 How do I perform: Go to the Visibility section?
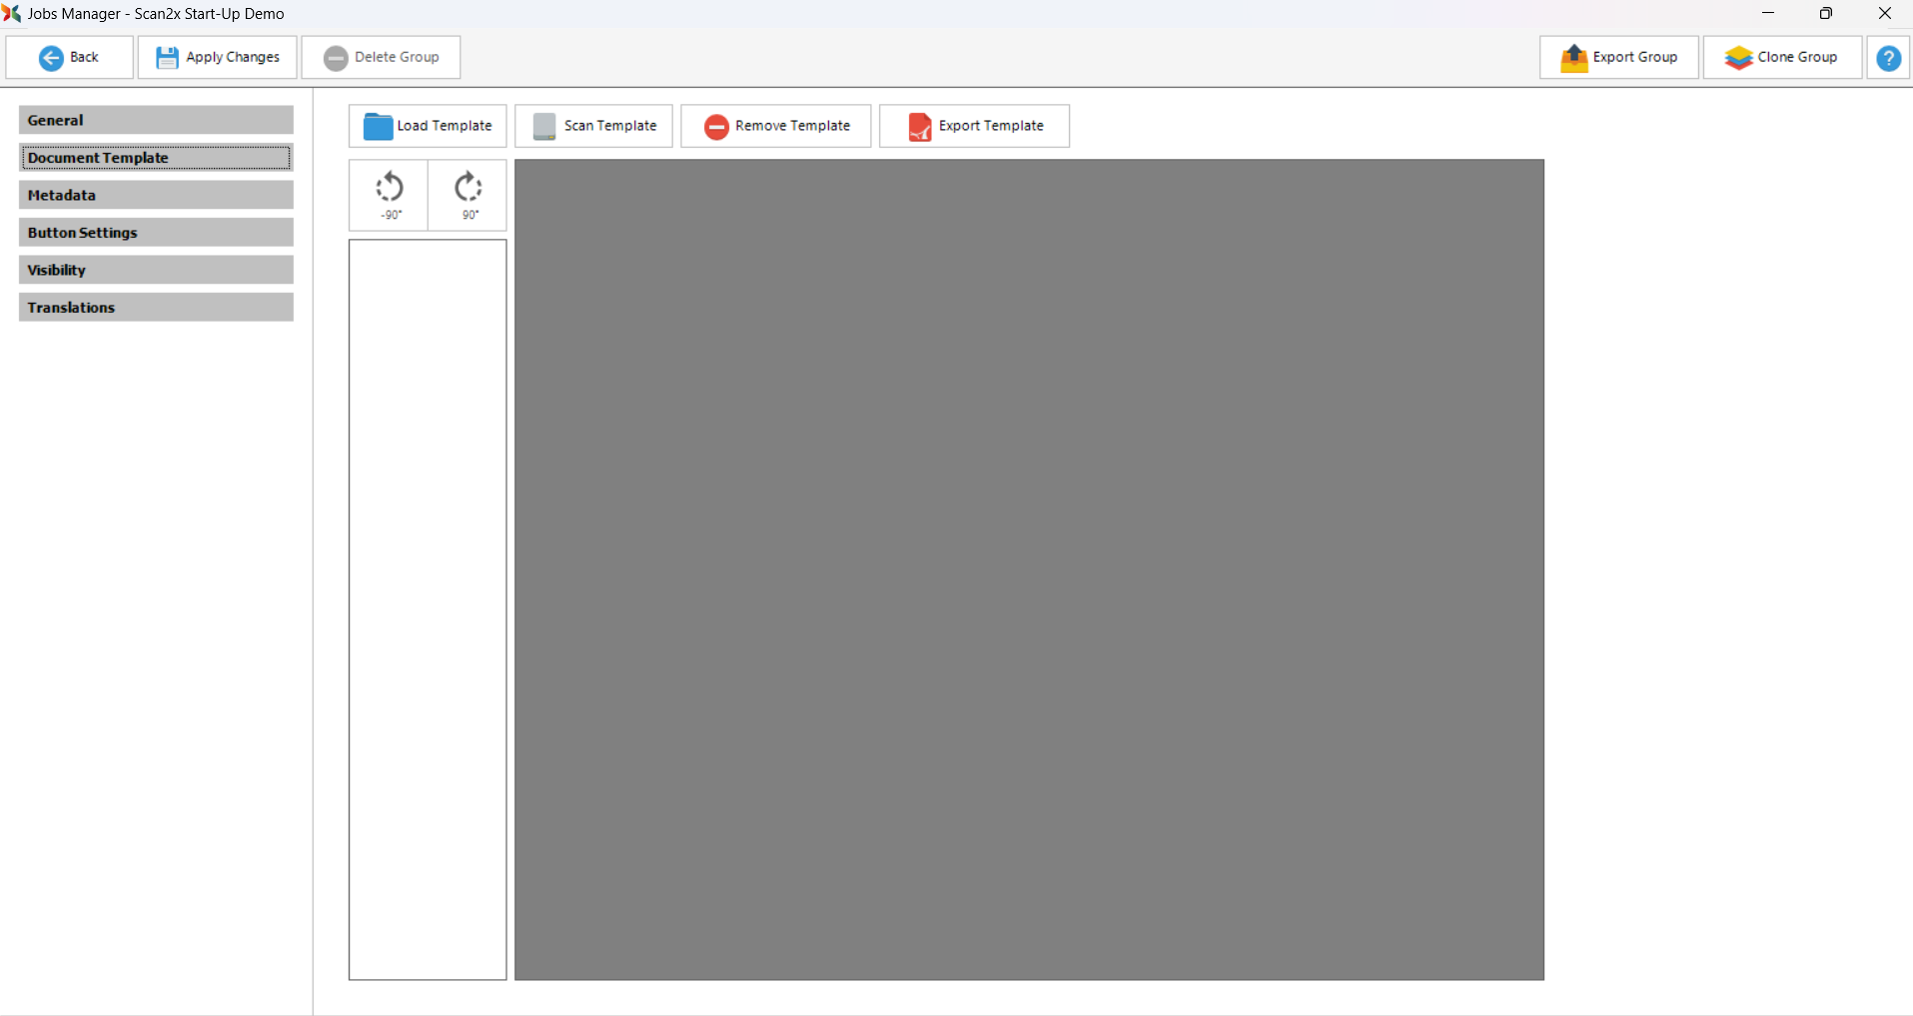[x=156, y=270]
